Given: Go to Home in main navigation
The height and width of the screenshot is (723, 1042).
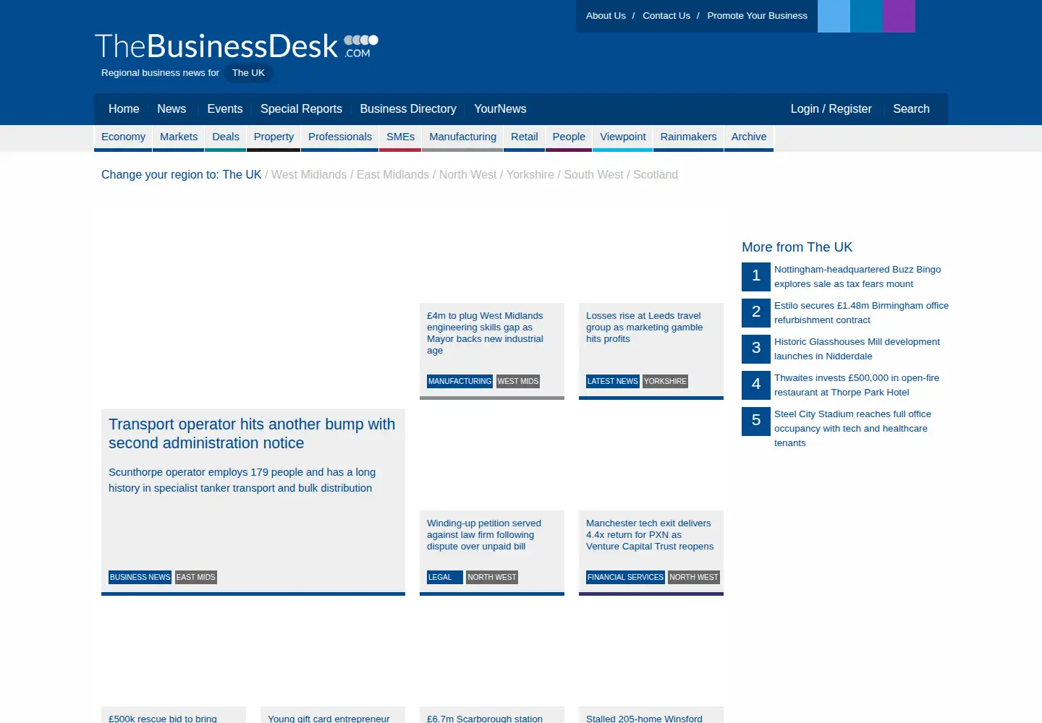Looking at the screenshot, I should pyautogui.click(x=124, y=109).
